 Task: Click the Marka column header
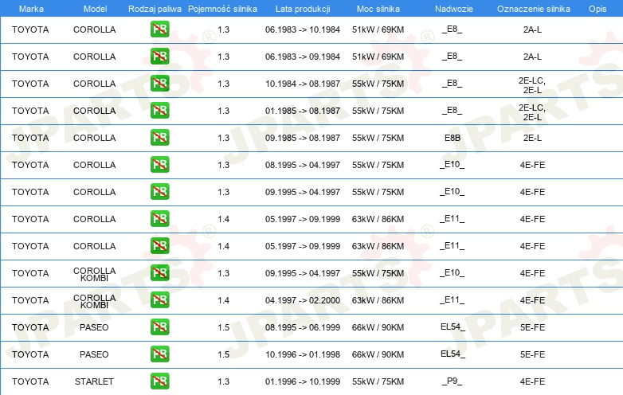[31, 8]
